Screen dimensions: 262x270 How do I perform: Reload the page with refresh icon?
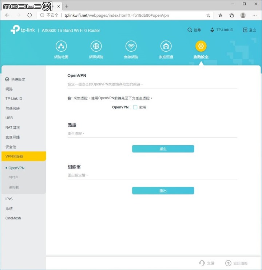click(x=29, y=15)
